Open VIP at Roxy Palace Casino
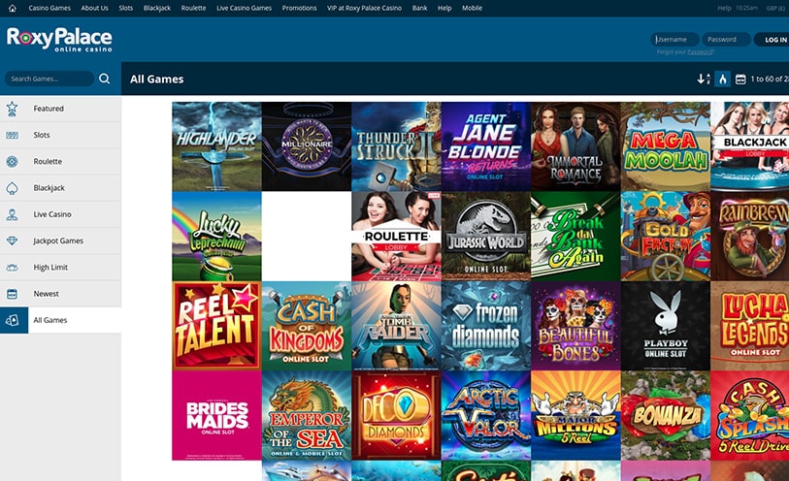The height and width of the screenshot is (481, 789). [x=364, y=8]
